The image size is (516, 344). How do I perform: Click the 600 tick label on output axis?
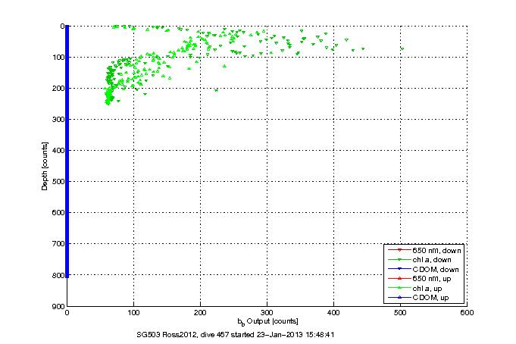467,313
